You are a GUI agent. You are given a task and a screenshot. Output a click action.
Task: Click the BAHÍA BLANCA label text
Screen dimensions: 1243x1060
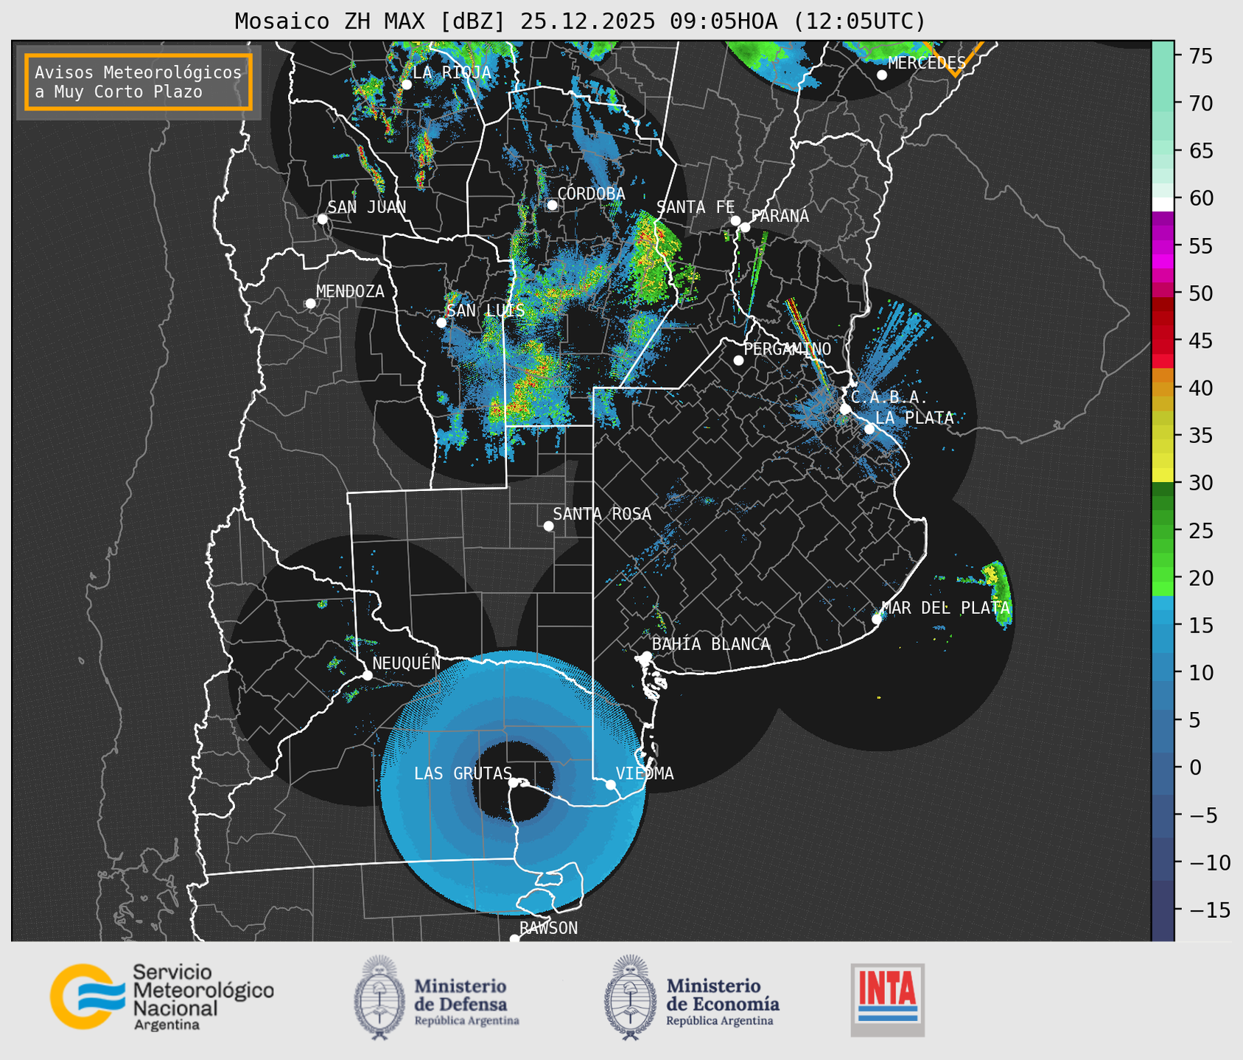click(x=711, y=644)
